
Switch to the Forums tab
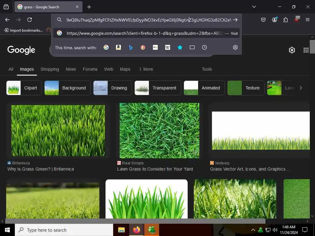[90, 69]
